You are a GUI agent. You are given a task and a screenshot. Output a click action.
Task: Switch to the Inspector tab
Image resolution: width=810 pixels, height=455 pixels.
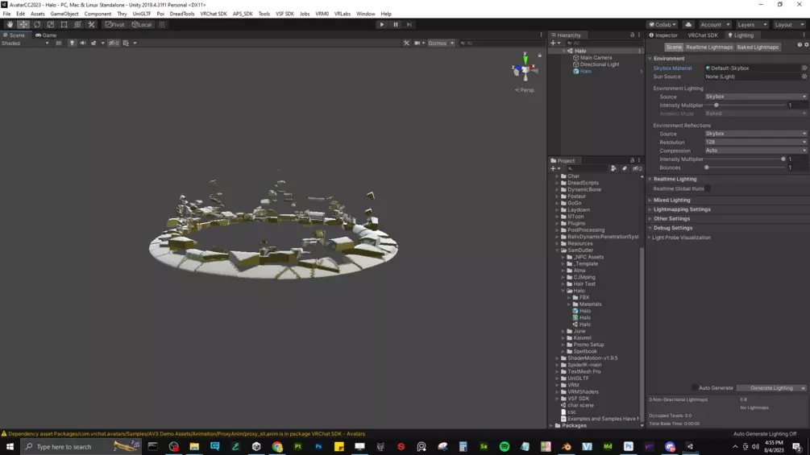[663, 35]
